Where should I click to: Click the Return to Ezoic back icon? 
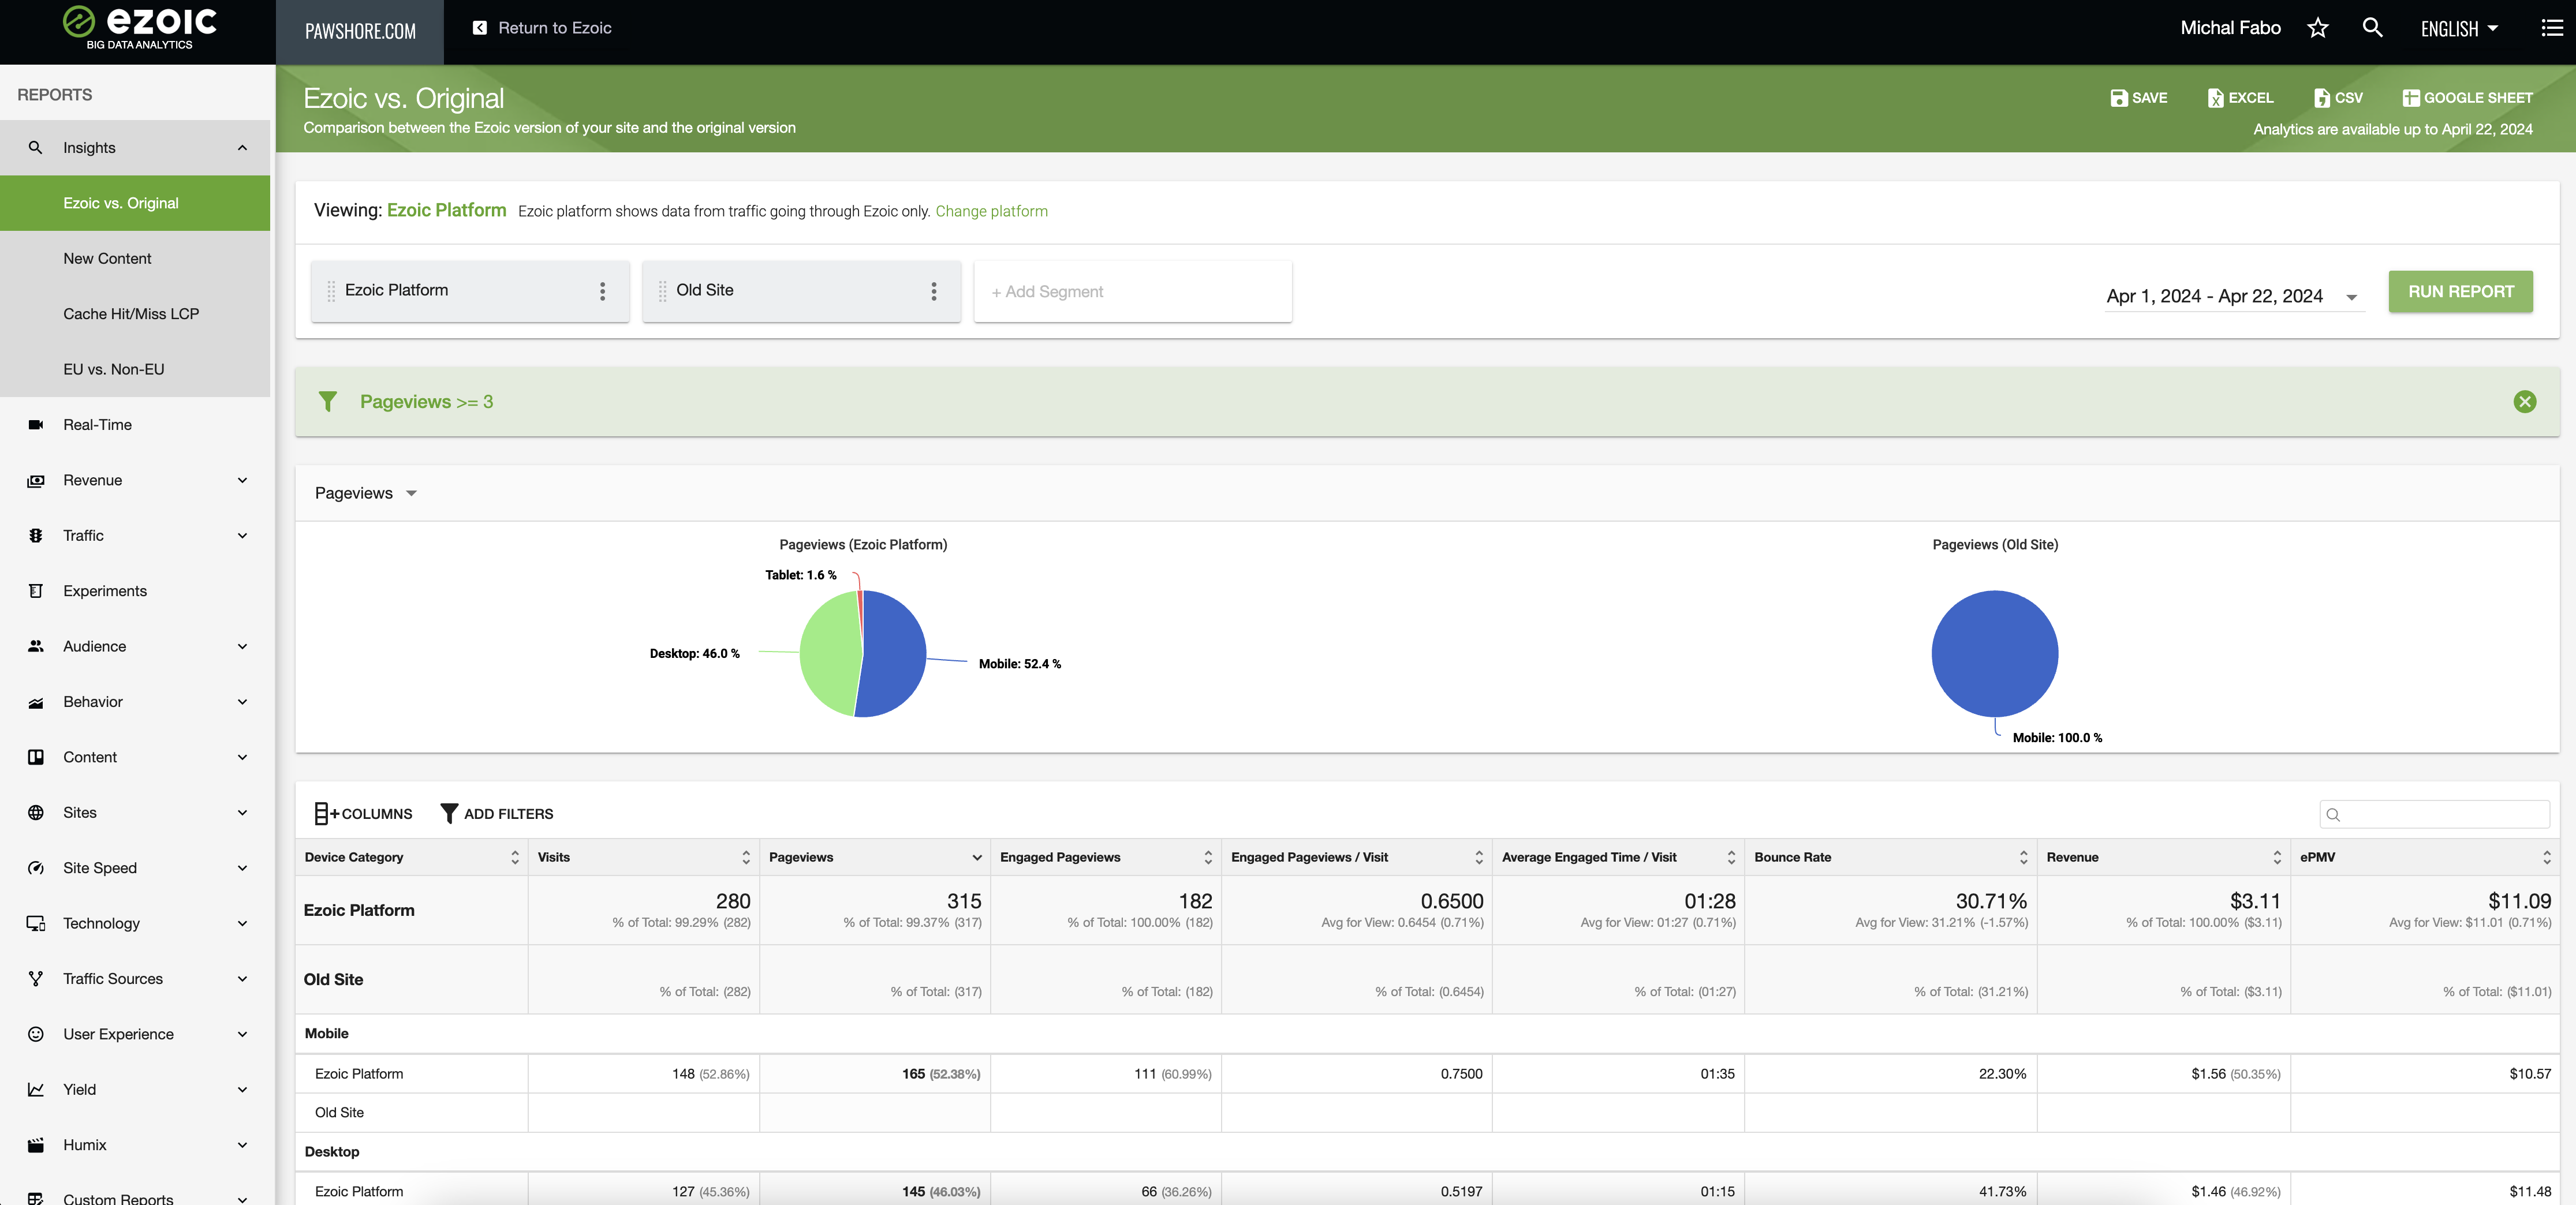(480, 28)
